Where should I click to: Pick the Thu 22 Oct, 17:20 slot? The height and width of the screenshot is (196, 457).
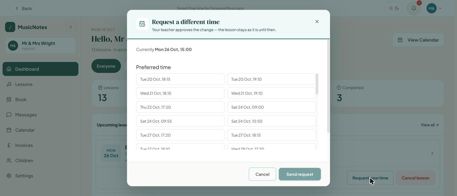click(x=180, y=107)
